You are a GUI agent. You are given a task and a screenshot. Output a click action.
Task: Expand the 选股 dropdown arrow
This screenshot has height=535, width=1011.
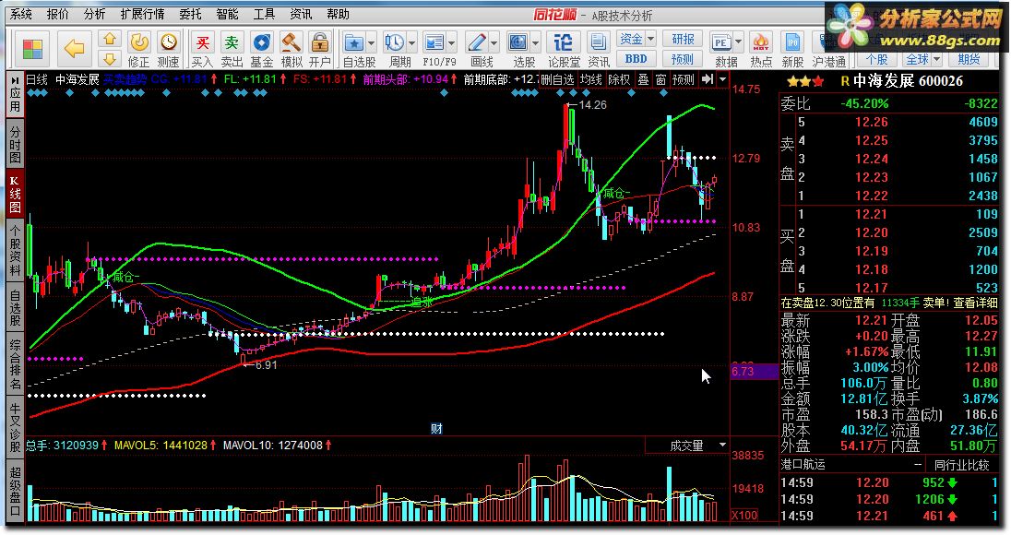pyautogui.click(x=535, y=43)
